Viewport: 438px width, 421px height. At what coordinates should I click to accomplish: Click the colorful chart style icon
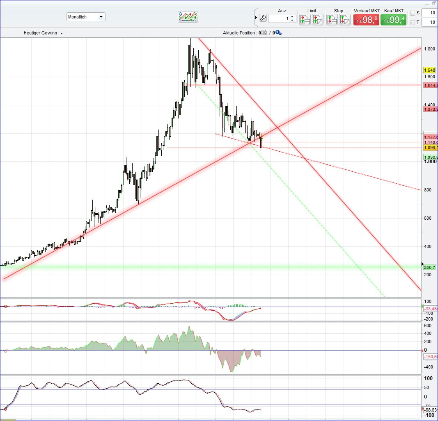pos(188,16)
